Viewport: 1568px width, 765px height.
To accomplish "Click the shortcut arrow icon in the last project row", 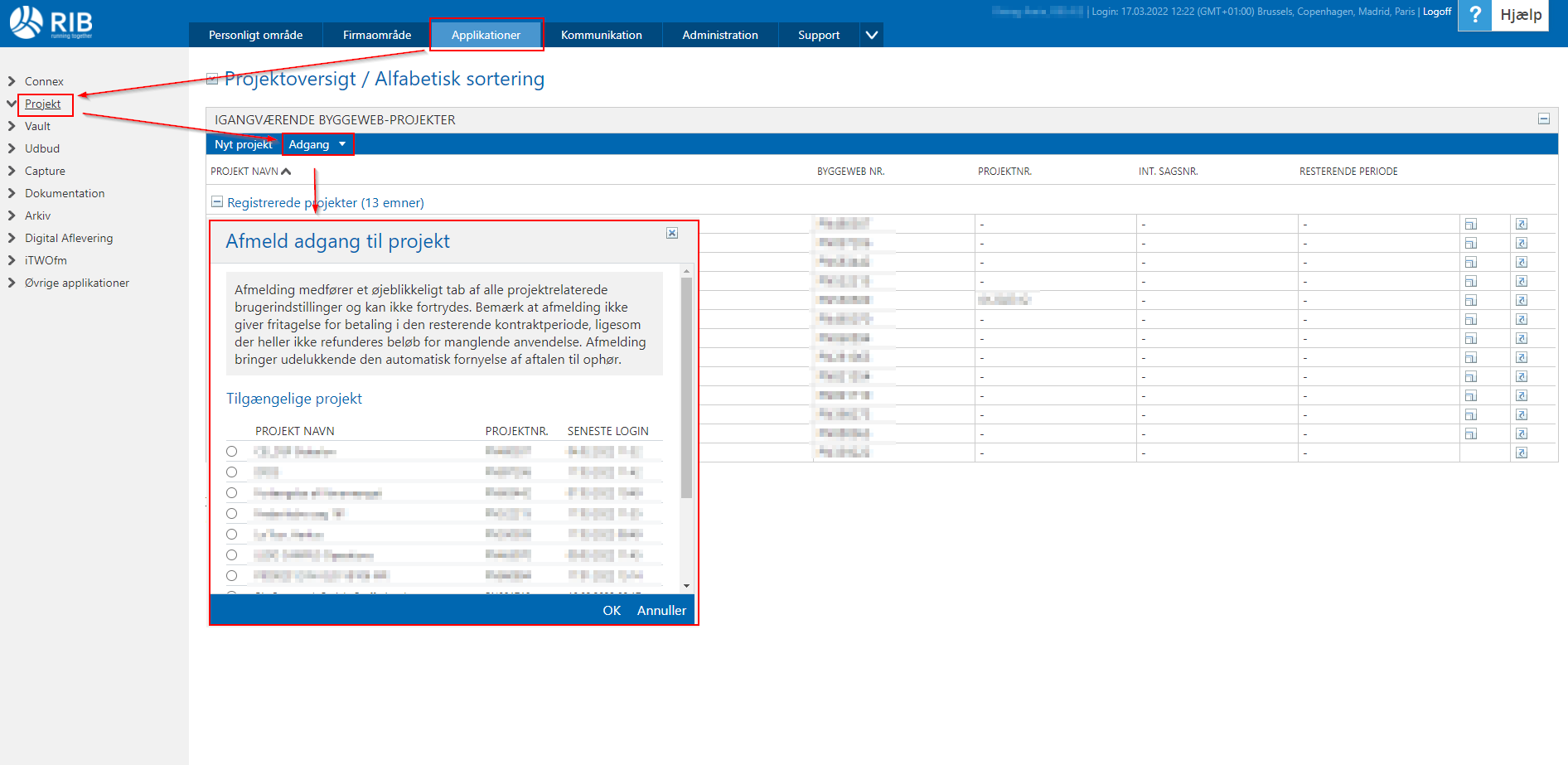I will [x=1521, y=453].
